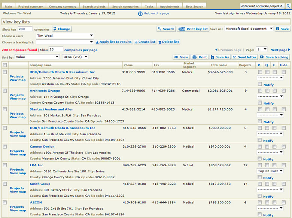This screenshot has width=292, height=218.
Task: Click the Save As button
Action: coord(220,57)
